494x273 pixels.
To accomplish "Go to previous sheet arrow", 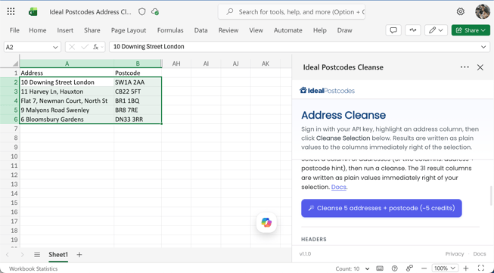I will pos(8,255).
